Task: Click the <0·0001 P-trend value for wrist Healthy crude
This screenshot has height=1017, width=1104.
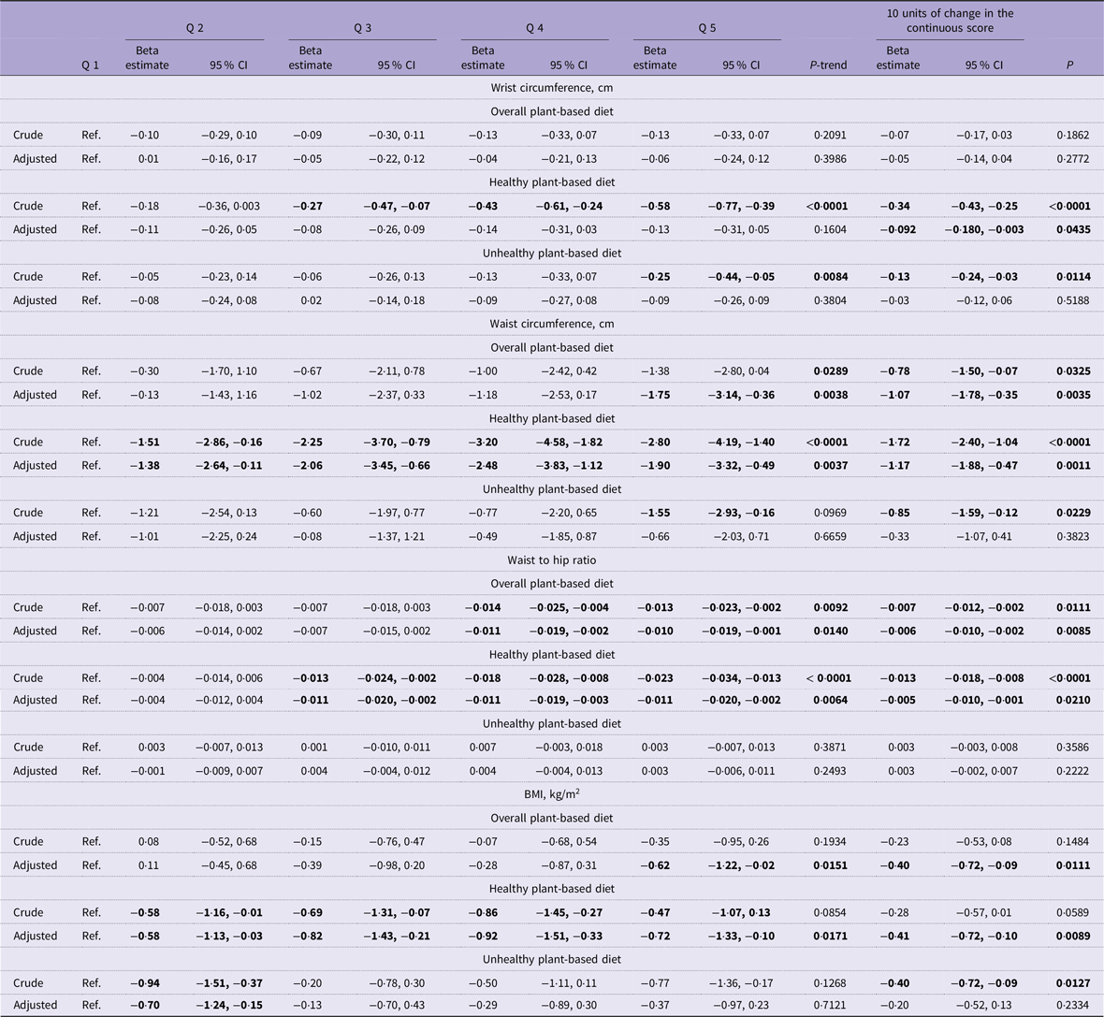Action: 828,206
